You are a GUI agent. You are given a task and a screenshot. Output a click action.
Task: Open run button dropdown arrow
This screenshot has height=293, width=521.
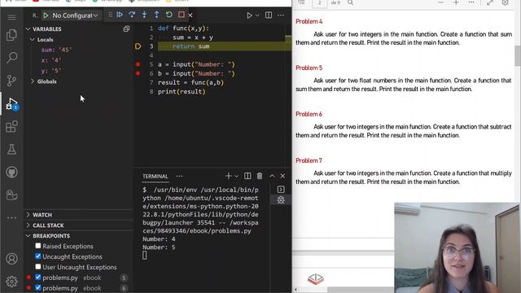coord(257,15)
